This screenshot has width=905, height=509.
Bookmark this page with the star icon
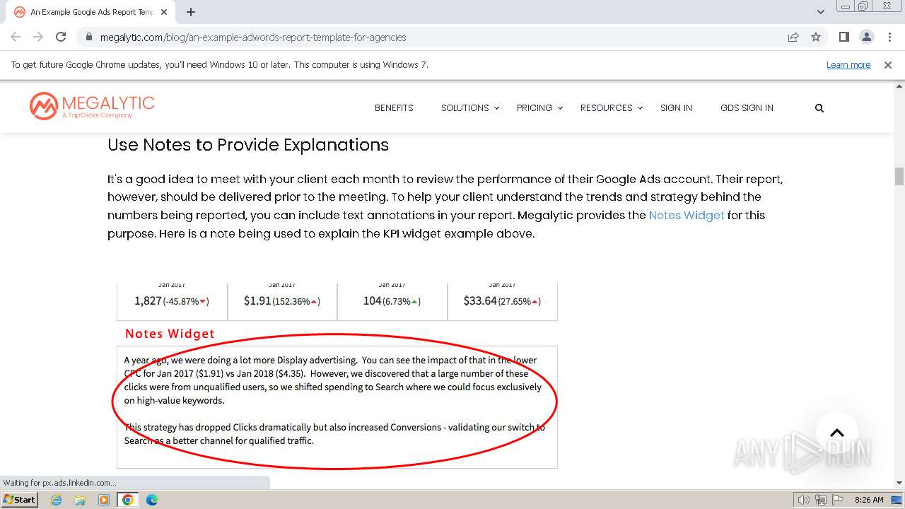tap(816, 37)
